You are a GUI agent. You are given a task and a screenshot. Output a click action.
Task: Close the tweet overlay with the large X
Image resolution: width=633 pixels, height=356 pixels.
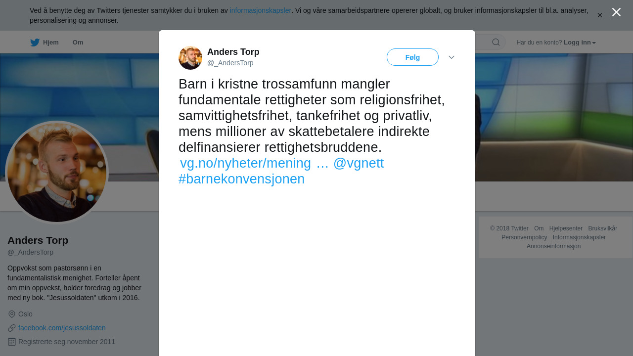tap(616, 12)
